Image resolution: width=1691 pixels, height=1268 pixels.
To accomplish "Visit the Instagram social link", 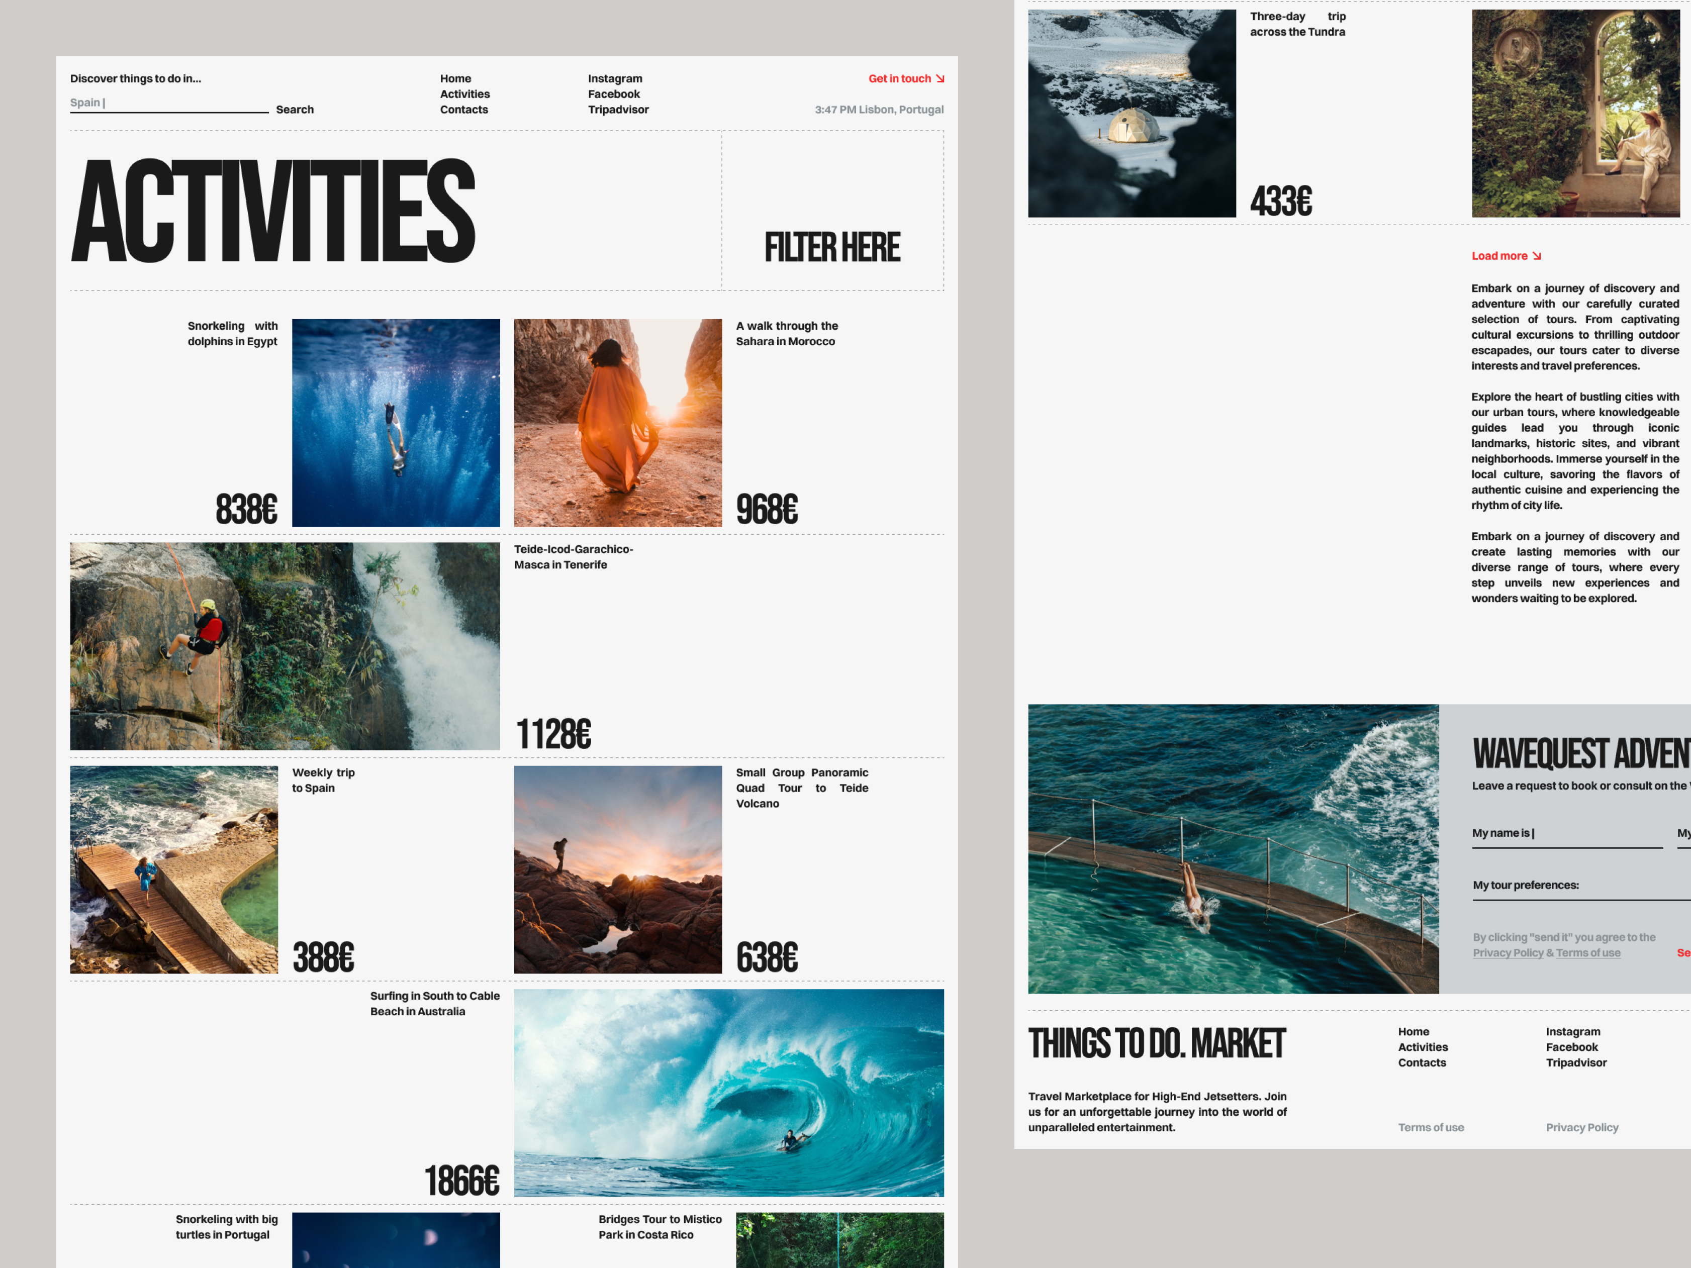I will 615,78.
